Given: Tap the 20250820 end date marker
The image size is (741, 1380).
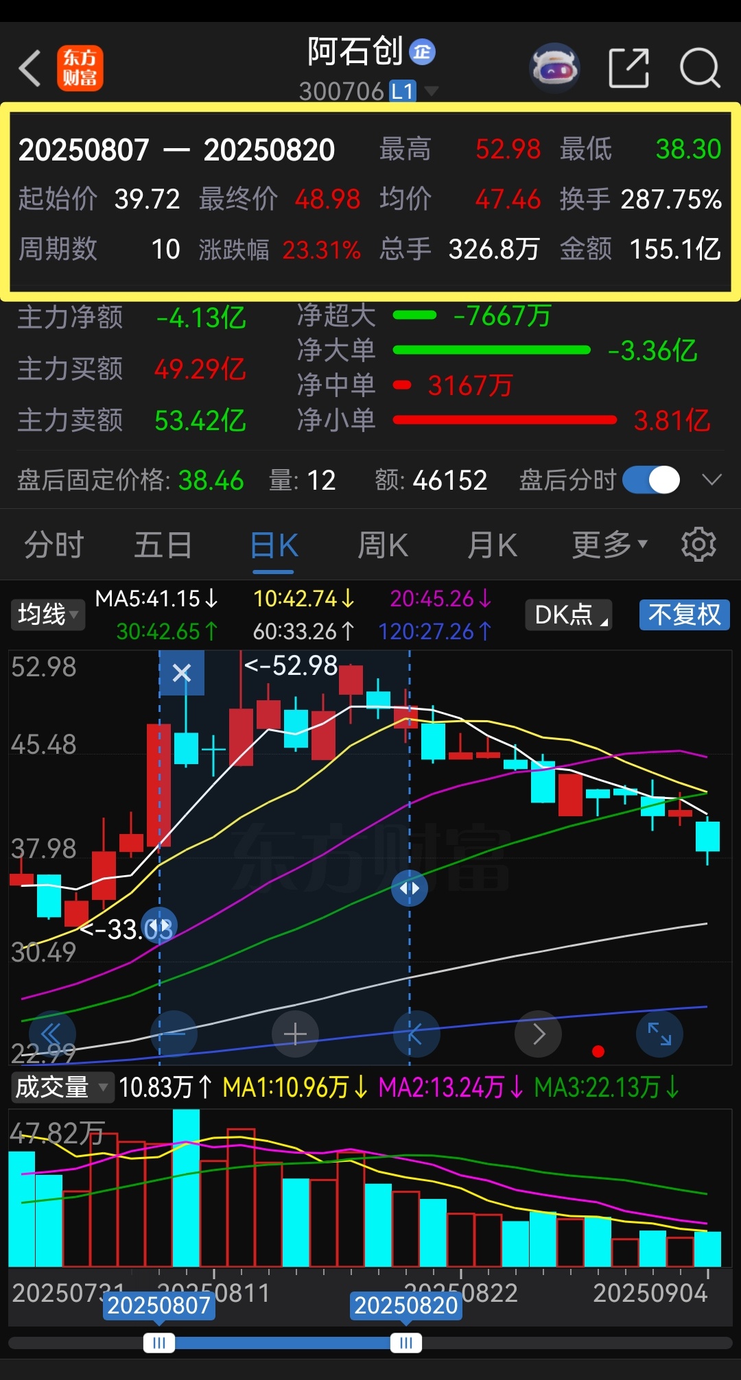Looking at the screenshot, I should 406,1305.
